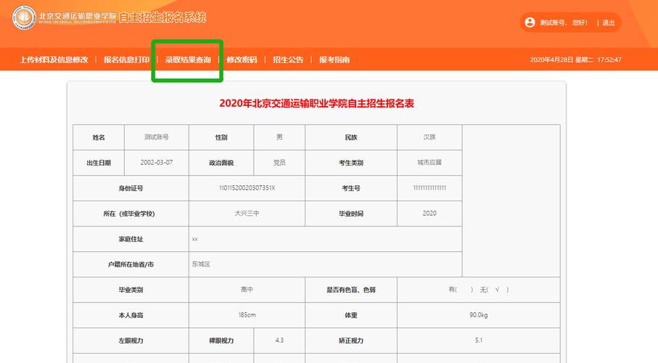Click the gender value 男
This screenshot has height=363, width=658.
[x=279, y=137]
